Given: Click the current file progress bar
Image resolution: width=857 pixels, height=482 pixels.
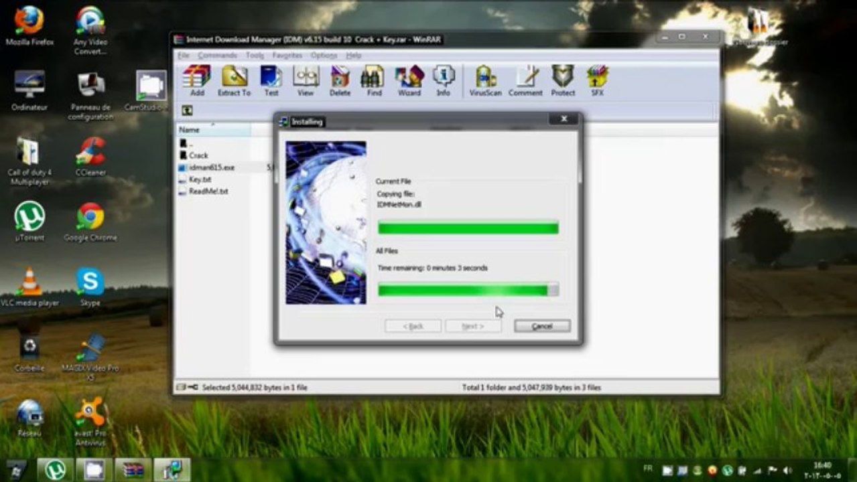Looking at the screenshot, I should point(468,228).
